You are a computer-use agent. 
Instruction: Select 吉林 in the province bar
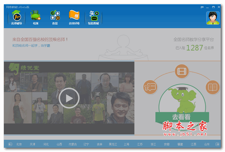pyautogui.click(x=100, y=144)
